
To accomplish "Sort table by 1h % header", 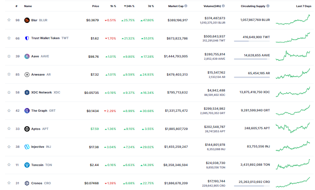I will [x=113, y=6].
